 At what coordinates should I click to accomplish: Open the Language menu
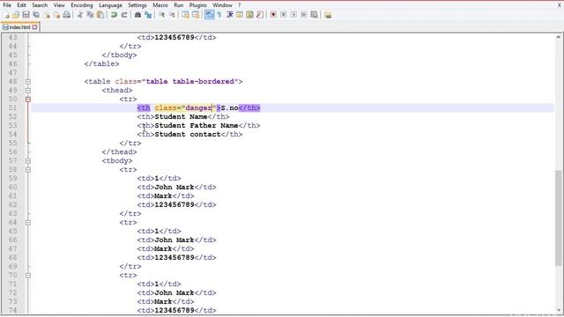click(x=110, y=5)
